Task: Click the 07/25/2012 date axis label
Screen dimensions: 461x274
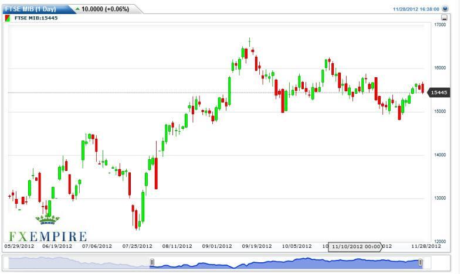Action: coord(137,246)
